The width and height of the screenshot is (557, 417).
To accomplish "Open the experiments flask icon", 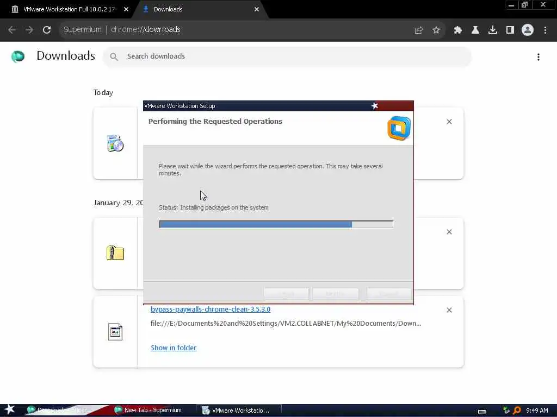I will (475, 30).
